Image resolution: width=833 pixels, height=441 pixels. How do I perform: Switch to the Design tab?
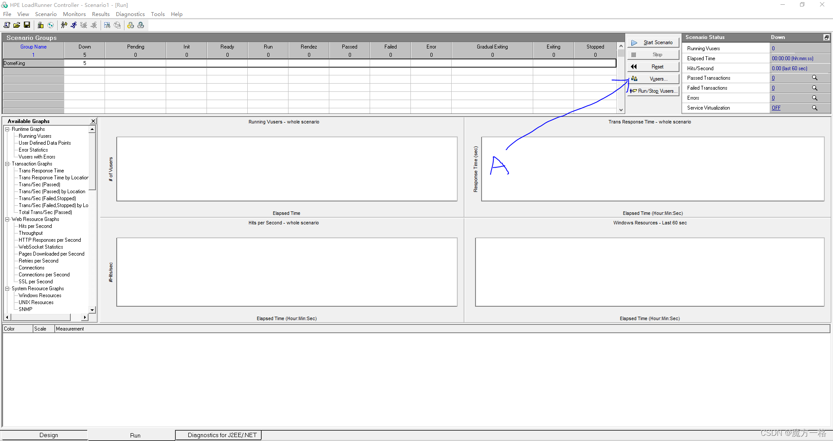tap(45, 435)
